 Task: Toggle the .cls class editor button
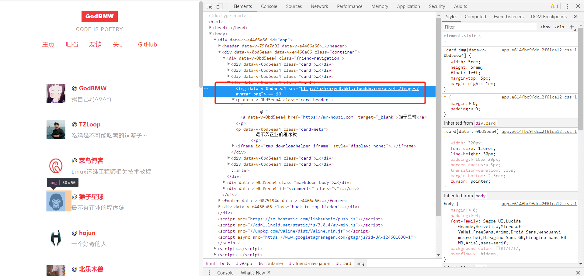click(x=559, y=27)
